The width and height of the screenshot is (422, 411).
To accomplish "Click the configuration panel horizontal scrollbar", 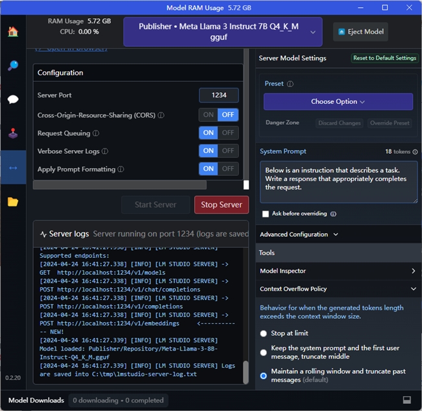I will 119,185.
